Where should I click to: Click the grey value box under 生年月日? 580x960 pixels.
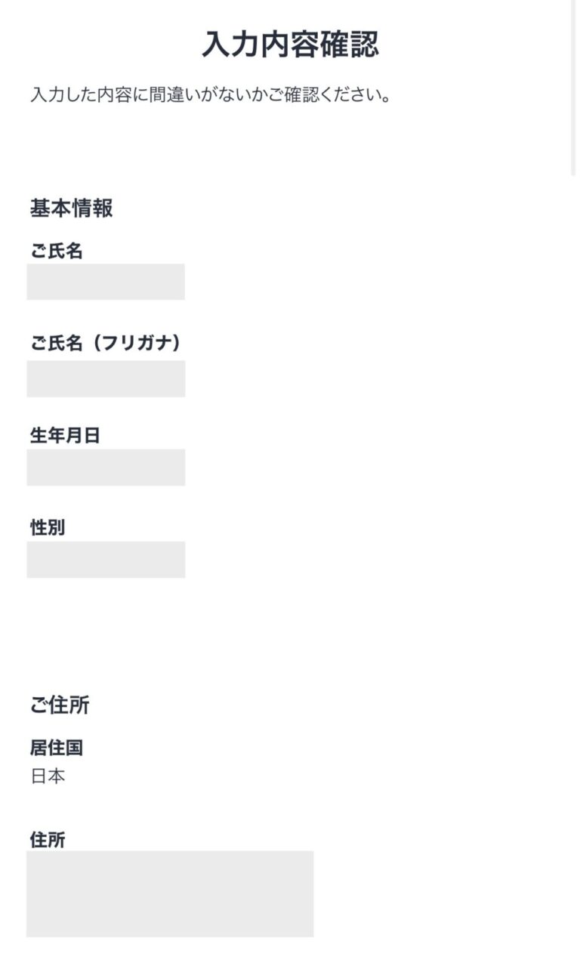(x=106, y=468)
